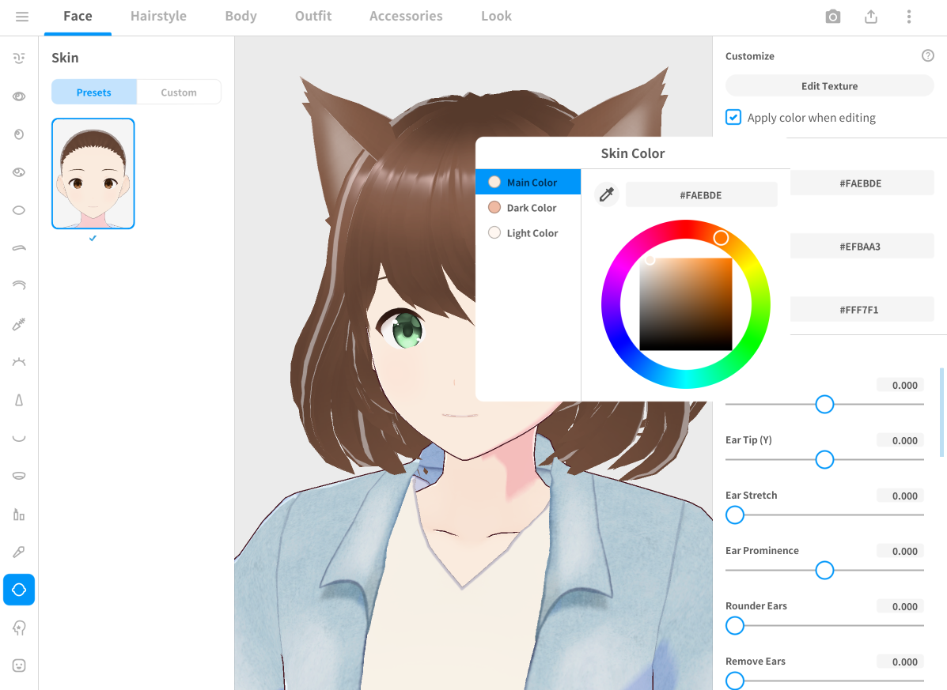Click the Edit Texture button
This screenshot has width=947, height=690.
point(829,86)
